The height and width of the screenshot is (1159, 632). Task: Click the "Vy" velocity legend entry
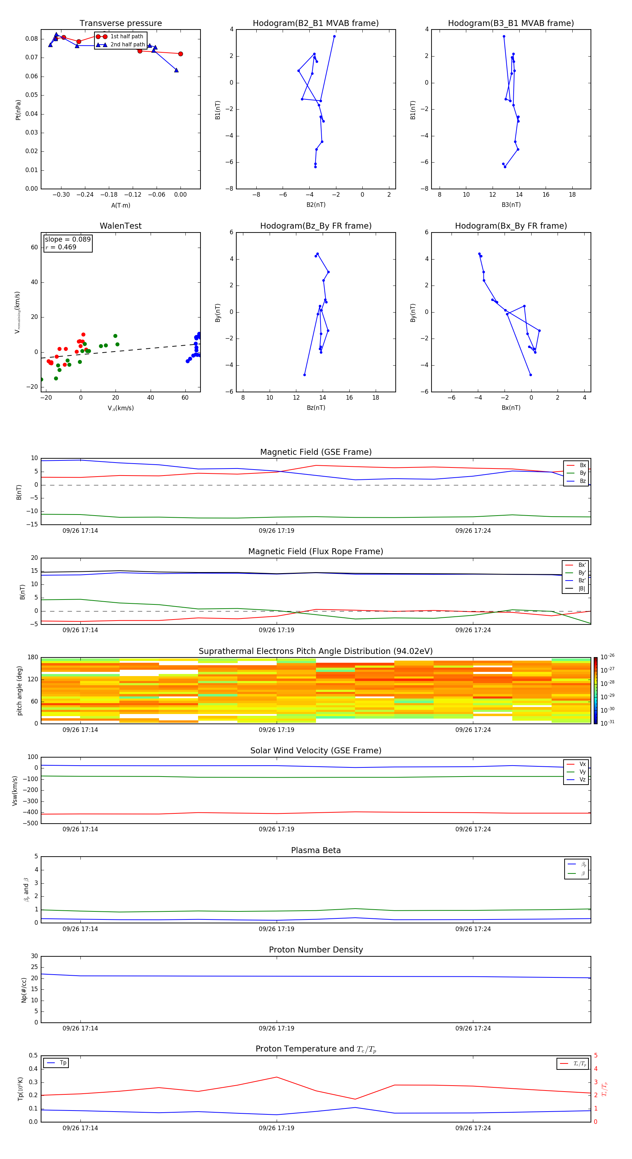(x=577, y=772)
